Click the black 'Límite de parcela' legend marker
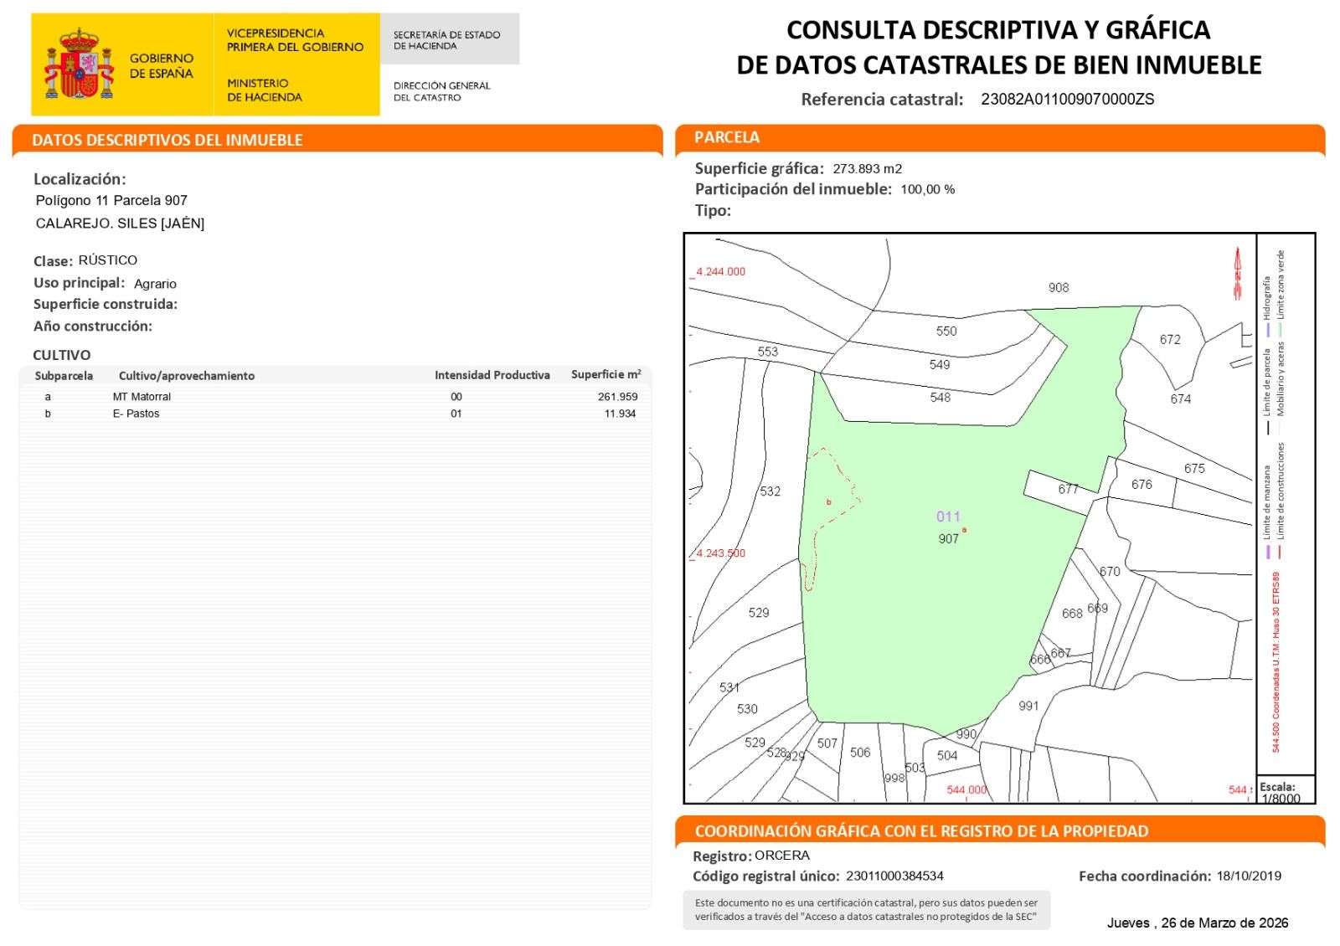The width and height of the screenshot is (1340, 946). tap(1268, 428)
